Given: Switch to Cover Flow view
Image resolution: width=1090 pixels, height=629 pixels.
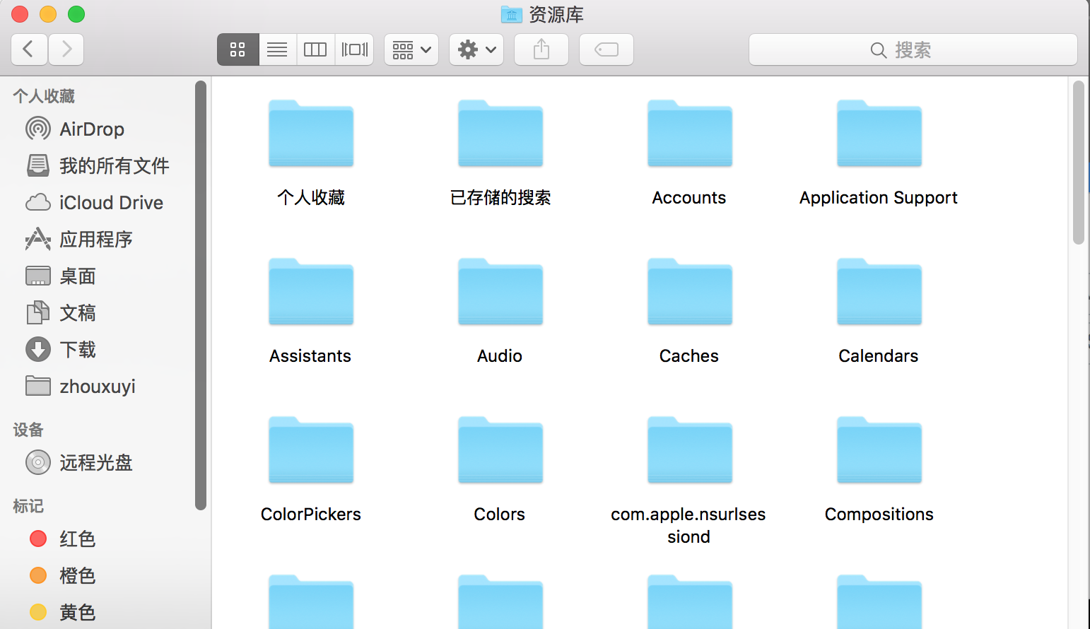Looking at the screenshot, I should [x=353, y=49].
